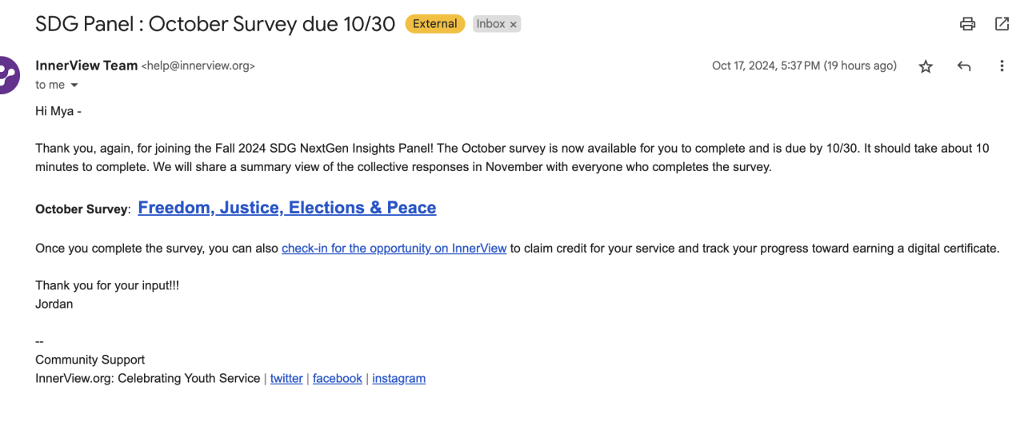This screenshot has height=442, width=1024.
Task: Reply to the email using the arrow icon
Action: point(964,66)
